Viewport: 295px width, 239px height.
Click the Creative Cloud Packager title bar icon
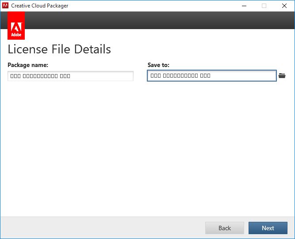click(x=5, y=6)
